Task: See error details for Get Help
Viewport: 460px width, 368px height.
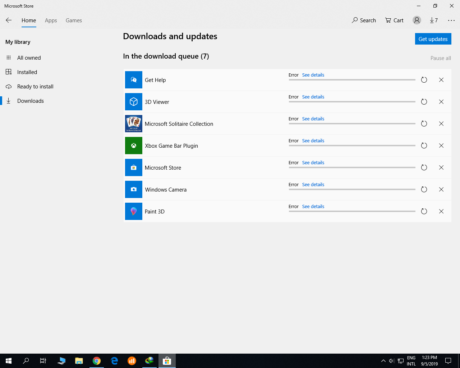Action: (313, 75)
